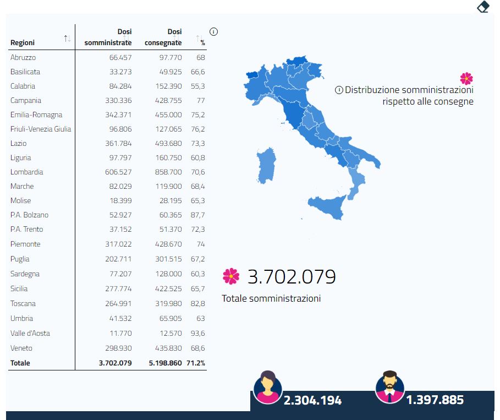Click Sicilia on the Italy map
Image resolution: width=500 pixels, height=420 pixels.
pyautogui.click(x=327, y=206)
